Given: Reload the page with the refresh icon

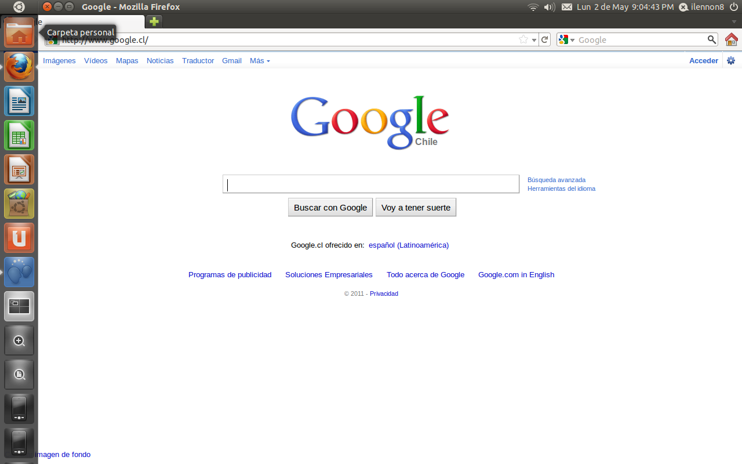Looking at the screenshot, I should point(544,39).
